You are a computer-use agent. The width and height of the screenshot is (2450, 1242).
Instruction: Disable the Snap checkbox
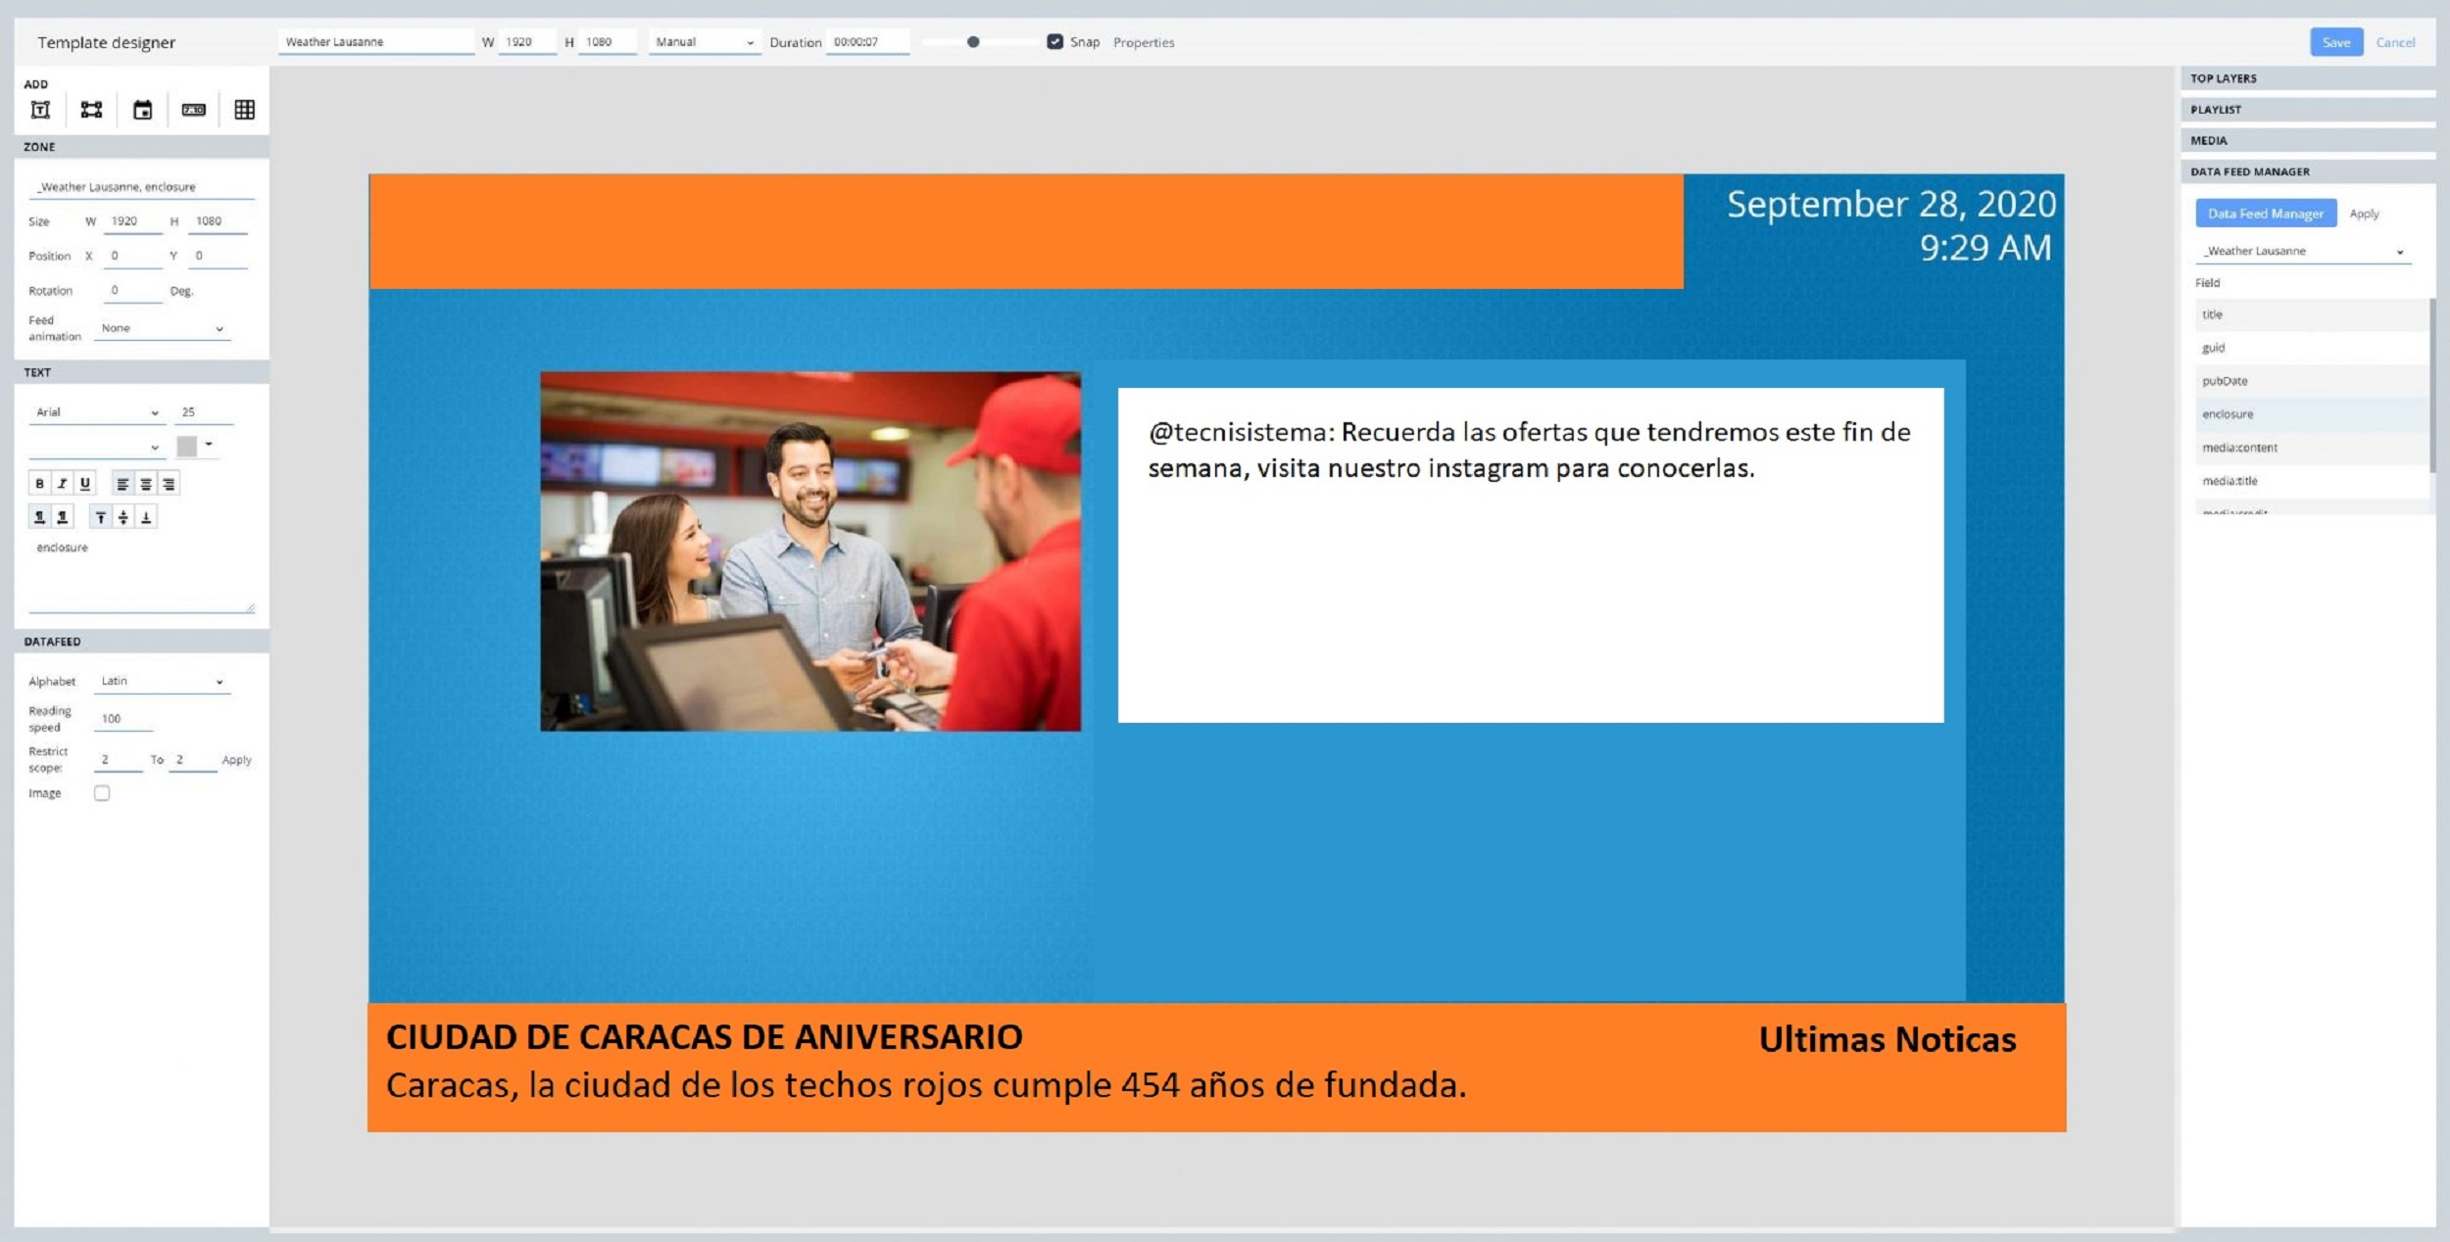pos(1054,42)
